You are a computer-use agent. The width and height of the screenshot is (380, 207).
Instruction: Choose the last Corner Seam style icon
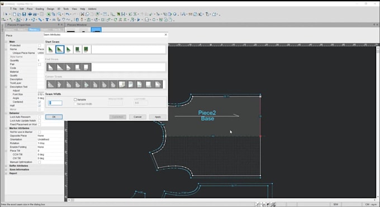click(x=158, y=84)
